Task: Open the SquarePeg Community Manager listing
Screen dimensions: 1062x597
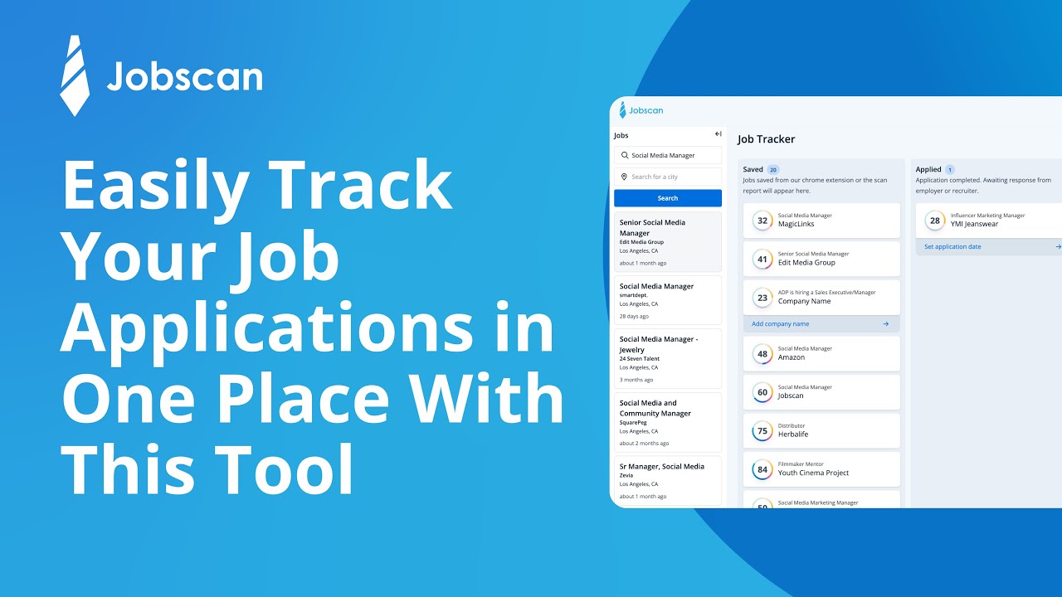Action: (x=668, y=422)
